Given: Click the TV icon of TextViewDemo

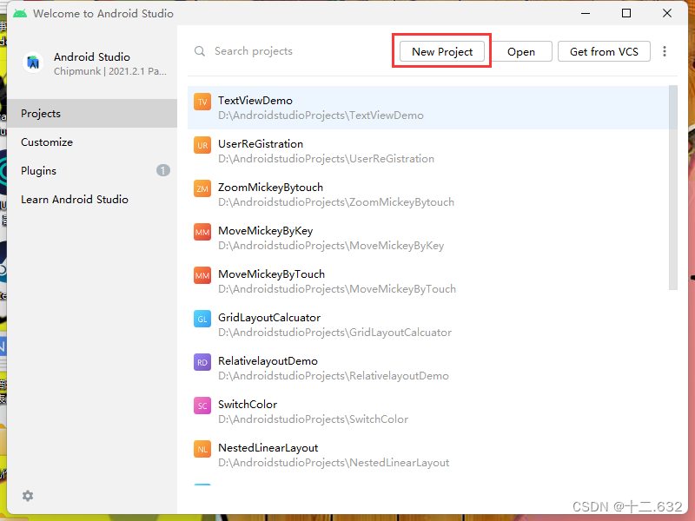Looking at the screenshot, I should point(202,102).
